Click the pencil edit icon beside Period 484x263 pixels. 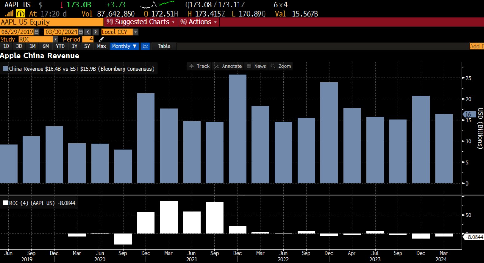click(101, 39)
